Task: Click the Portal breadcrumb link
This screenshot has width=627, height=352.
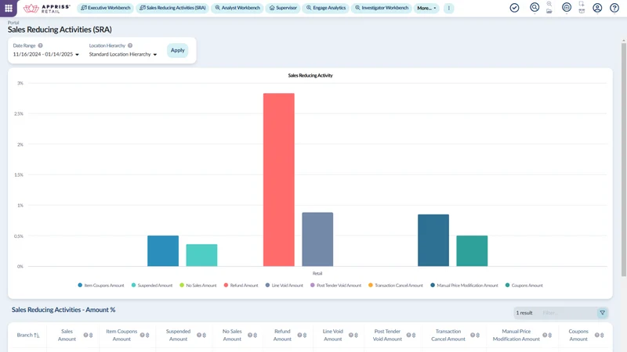Action: [13, 23]
